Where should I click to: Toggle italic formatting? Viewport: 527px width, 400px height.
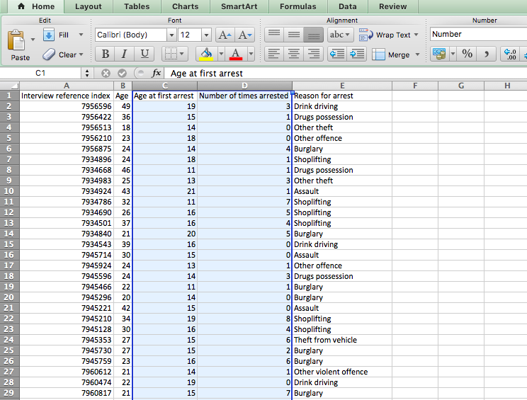point(125,54)
